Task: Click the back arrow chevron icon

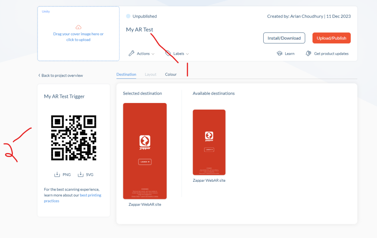Action: click(39, 75)
